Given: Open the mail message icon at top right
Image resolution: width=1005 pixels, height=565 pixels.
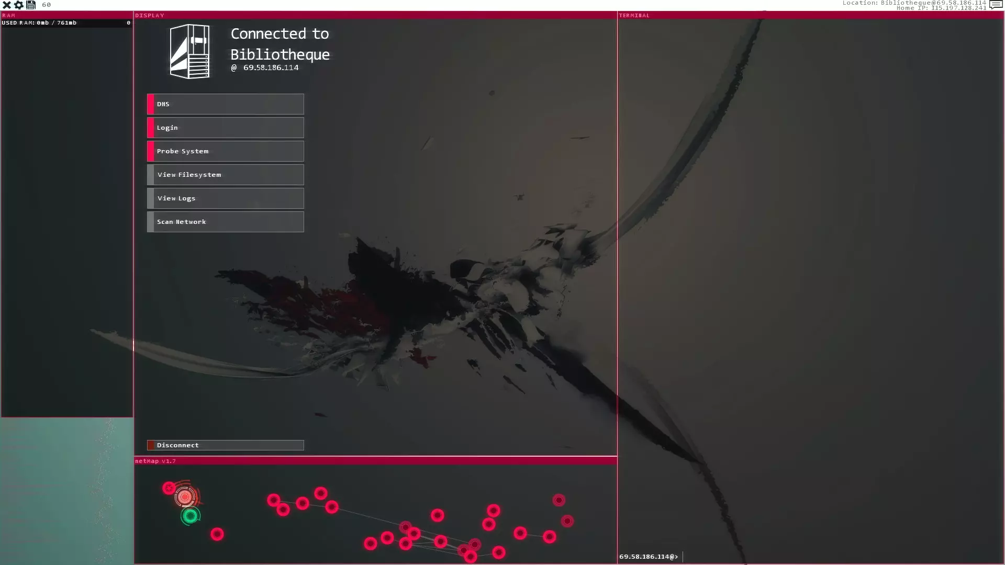Looking at the screenshot, I should click(996, 5).
